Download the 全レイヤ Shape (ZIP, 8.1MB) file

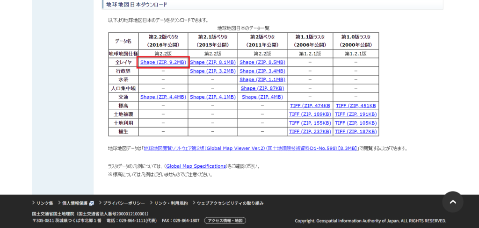[212, 62]
